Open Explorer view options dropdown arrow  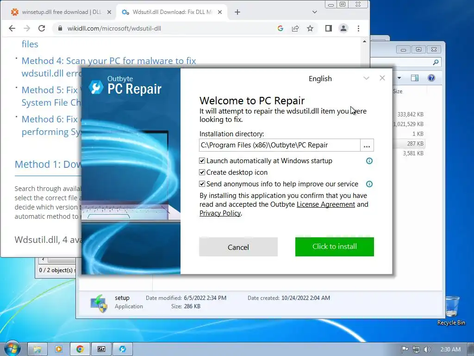399,78
